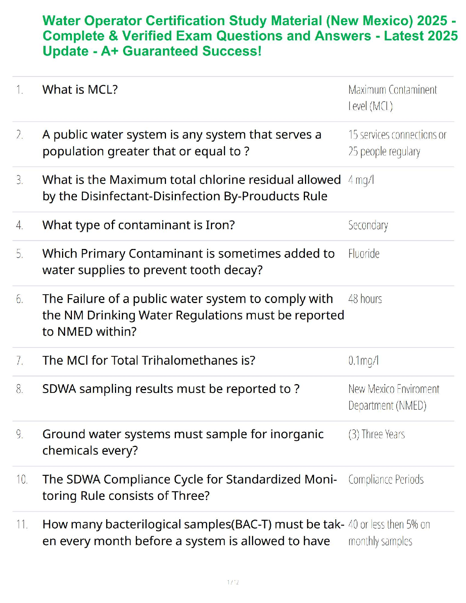Click the 'New Mexico Enviroment Department (NMED)' answer

click(x=393, y=397)
